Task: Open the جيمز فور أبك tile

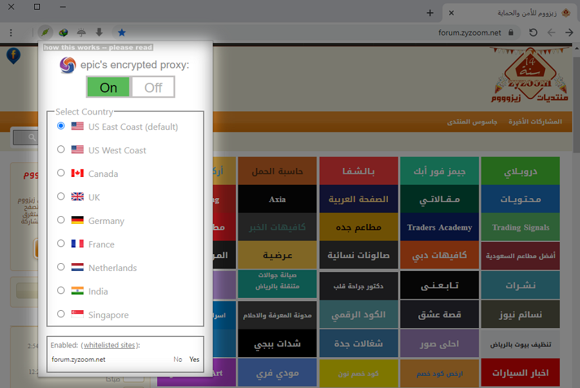Action: 440,171
